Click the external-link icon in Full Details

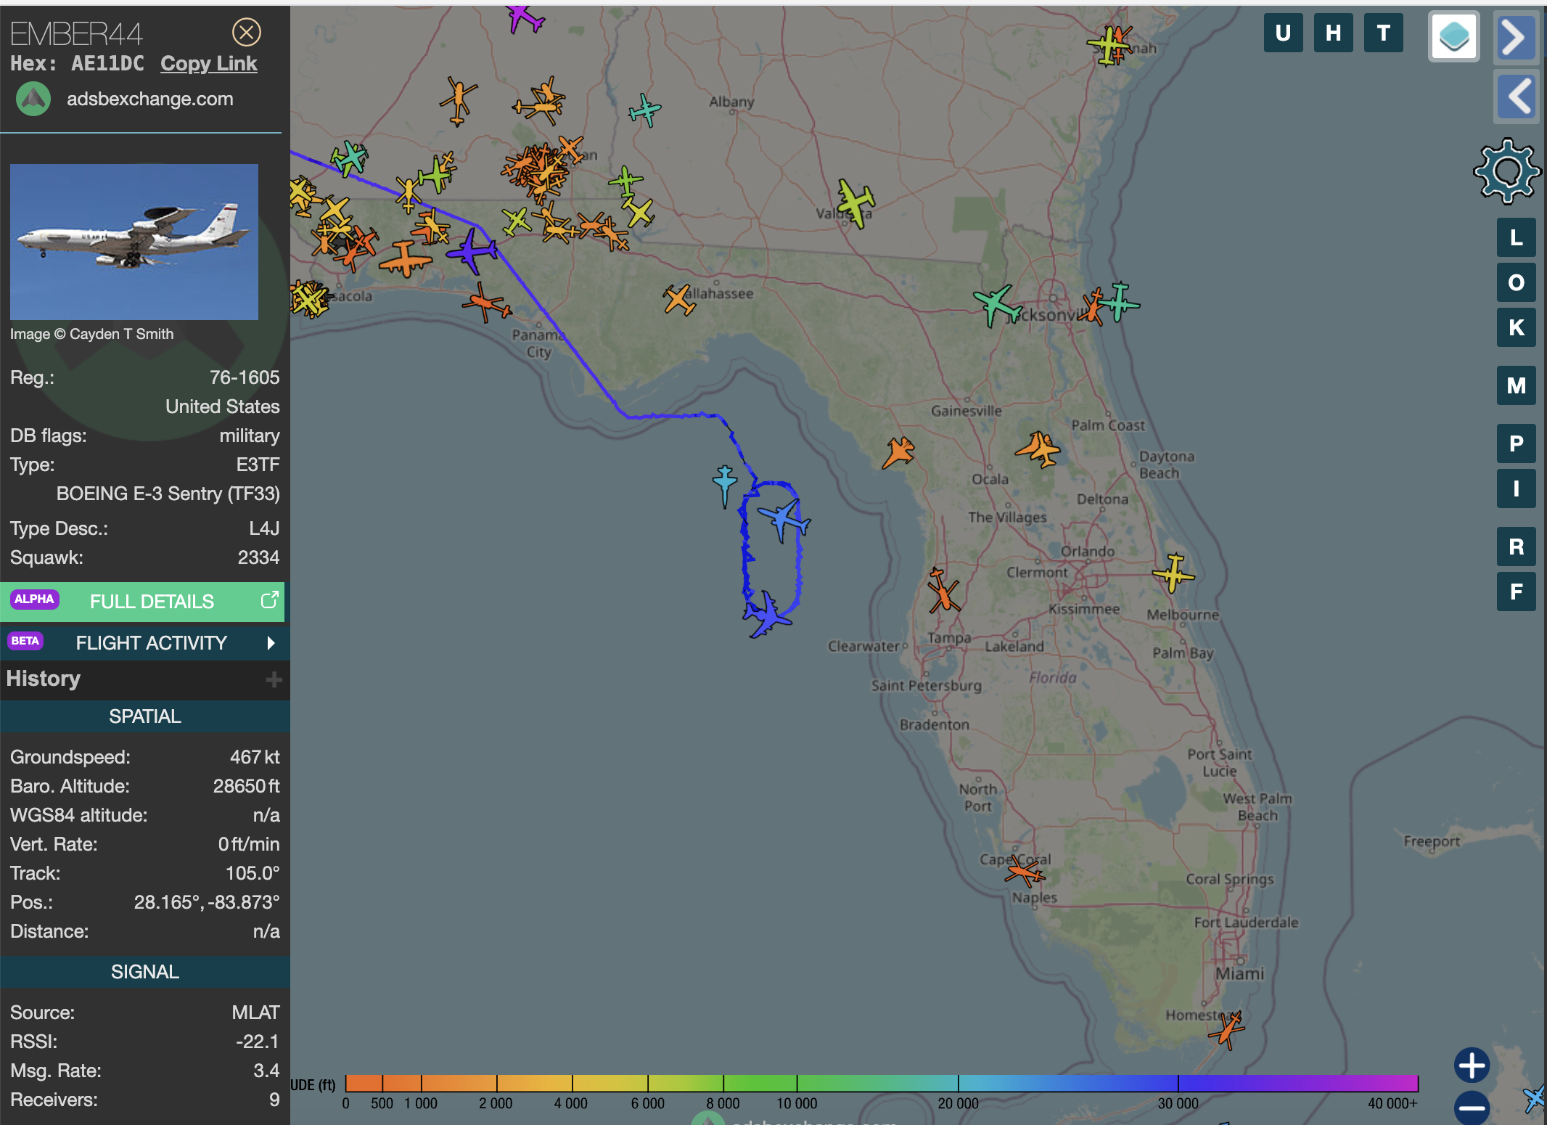pyautogui.click(x=269, y=600)
